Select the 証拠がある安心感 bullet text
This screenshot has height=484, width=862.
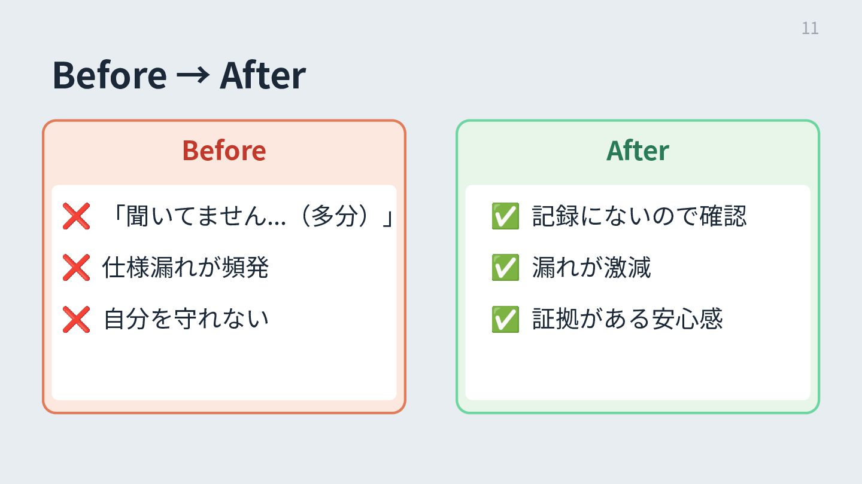[627, 319]
